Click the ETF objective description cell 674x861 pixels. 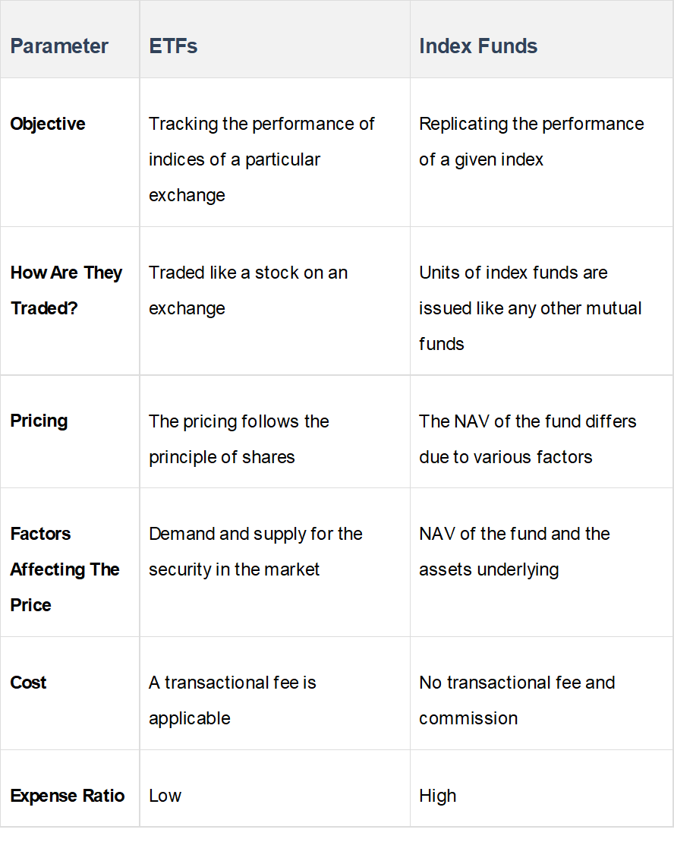pyautogui.click(x=261, y=159)
